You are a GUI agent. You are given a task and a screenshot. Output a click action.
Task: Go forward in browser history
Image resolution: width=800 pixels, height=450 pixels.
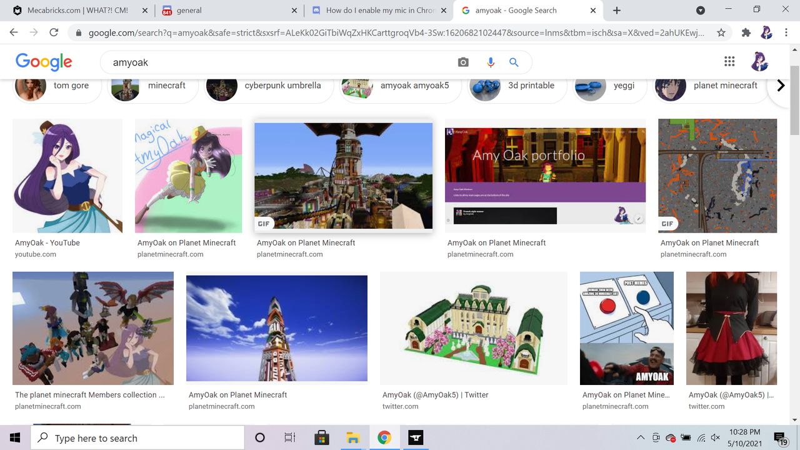pyautogui.click(x=34, y=32)
